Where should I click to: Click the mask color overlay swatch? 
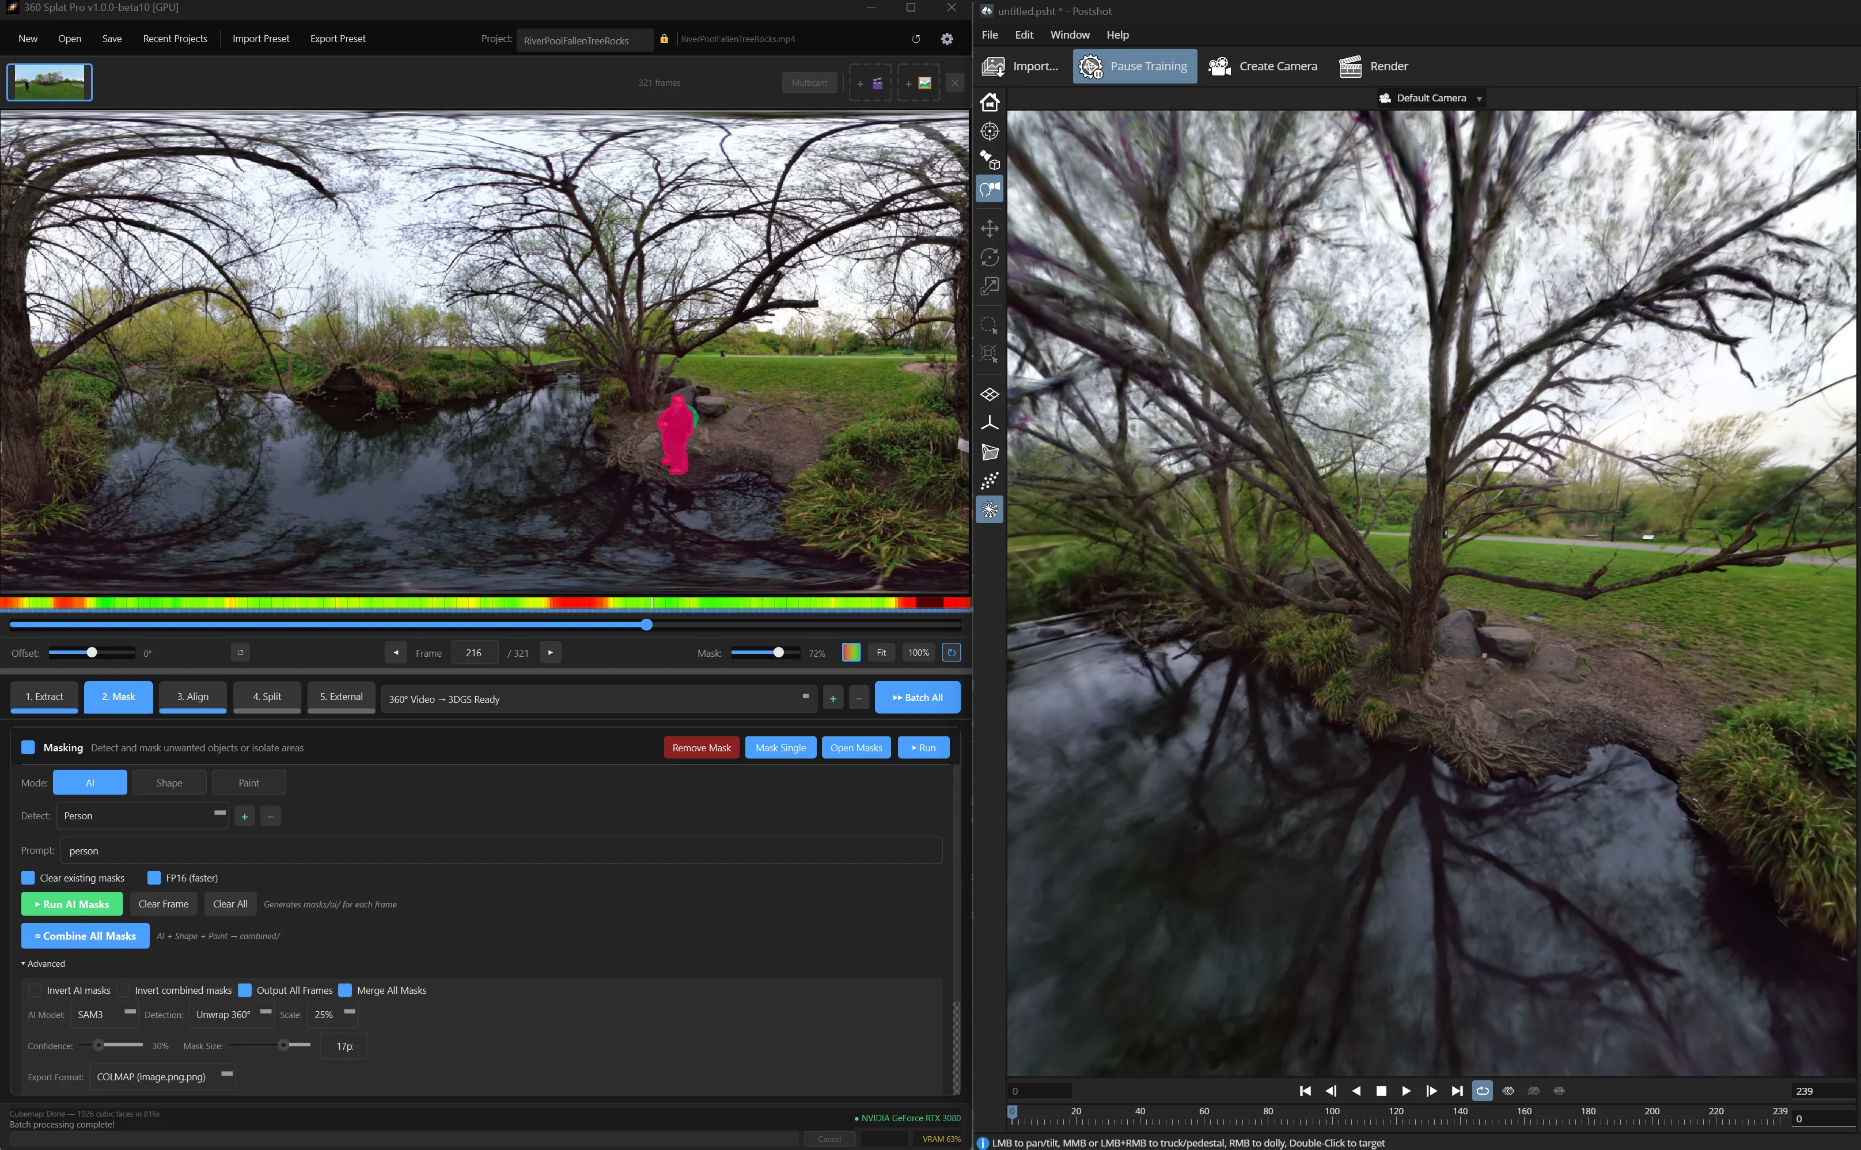(851, 653)
